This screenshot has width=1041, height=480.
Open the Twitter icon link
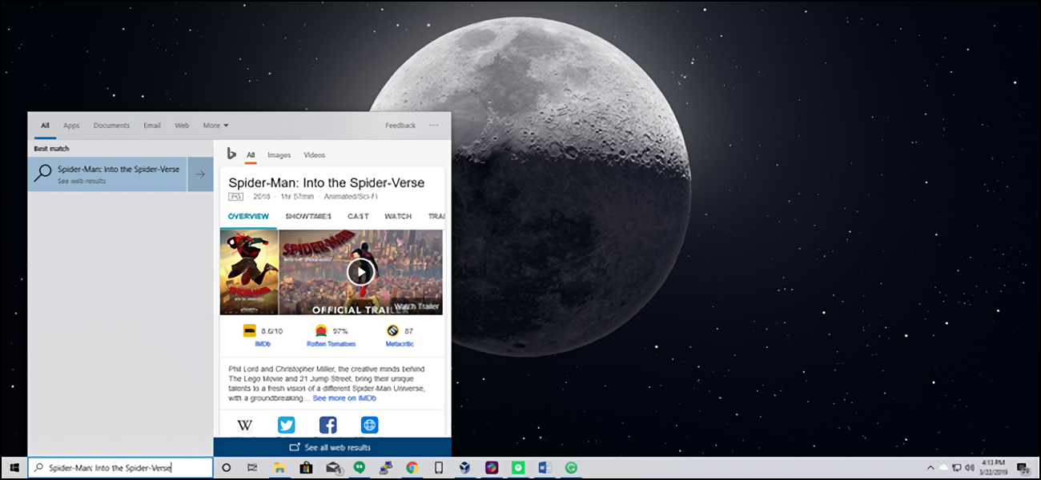pos(287,425)
